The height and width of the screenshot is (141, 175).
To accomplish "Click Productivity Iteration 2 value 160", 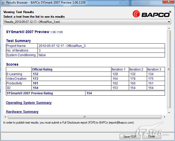I will (133, 83).
